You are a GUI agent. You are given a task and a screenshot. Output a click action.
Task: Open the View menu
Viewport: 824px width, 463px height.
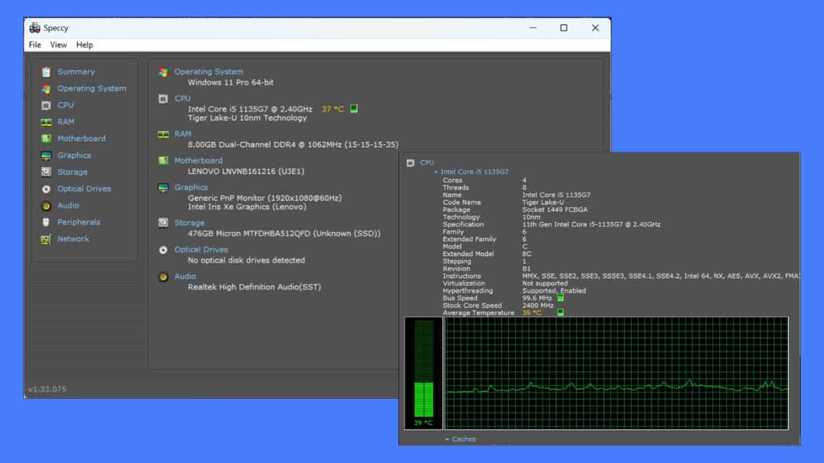pyautogui.click(x=59, y=45)
